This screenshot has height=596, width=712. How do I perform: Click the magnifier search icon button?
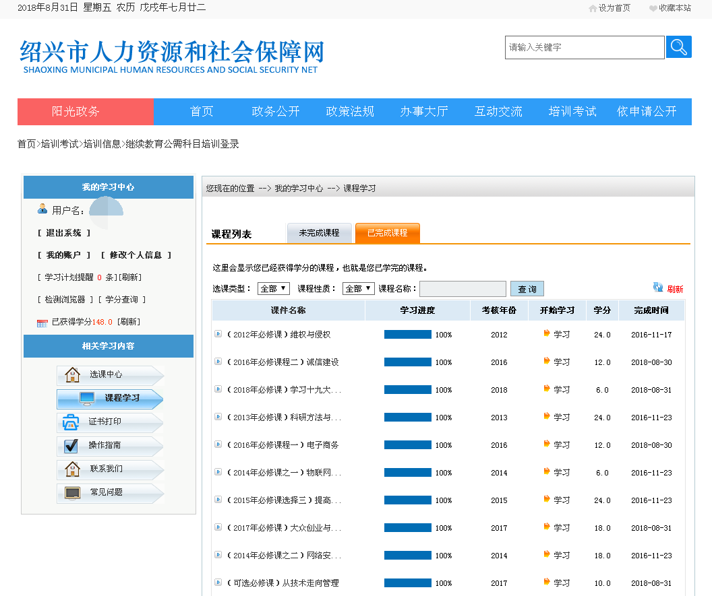[678, 47]
